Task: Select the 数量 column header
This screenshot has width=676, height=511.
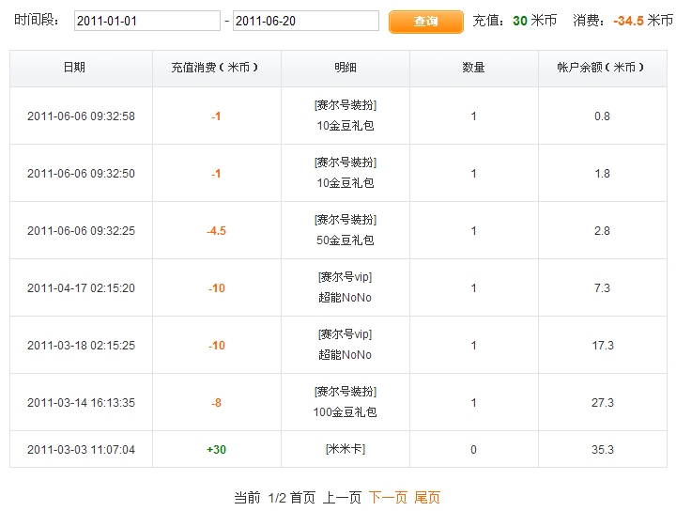Action: 474,69
